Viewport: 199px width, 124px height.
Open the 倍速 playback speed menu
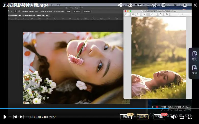coord(126,117)
